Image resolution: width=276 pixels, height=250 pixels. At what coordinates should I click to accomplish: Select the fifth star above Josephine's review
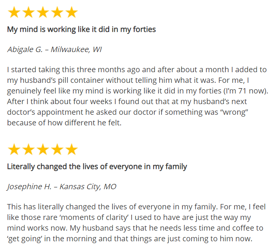tap(71, 150)
